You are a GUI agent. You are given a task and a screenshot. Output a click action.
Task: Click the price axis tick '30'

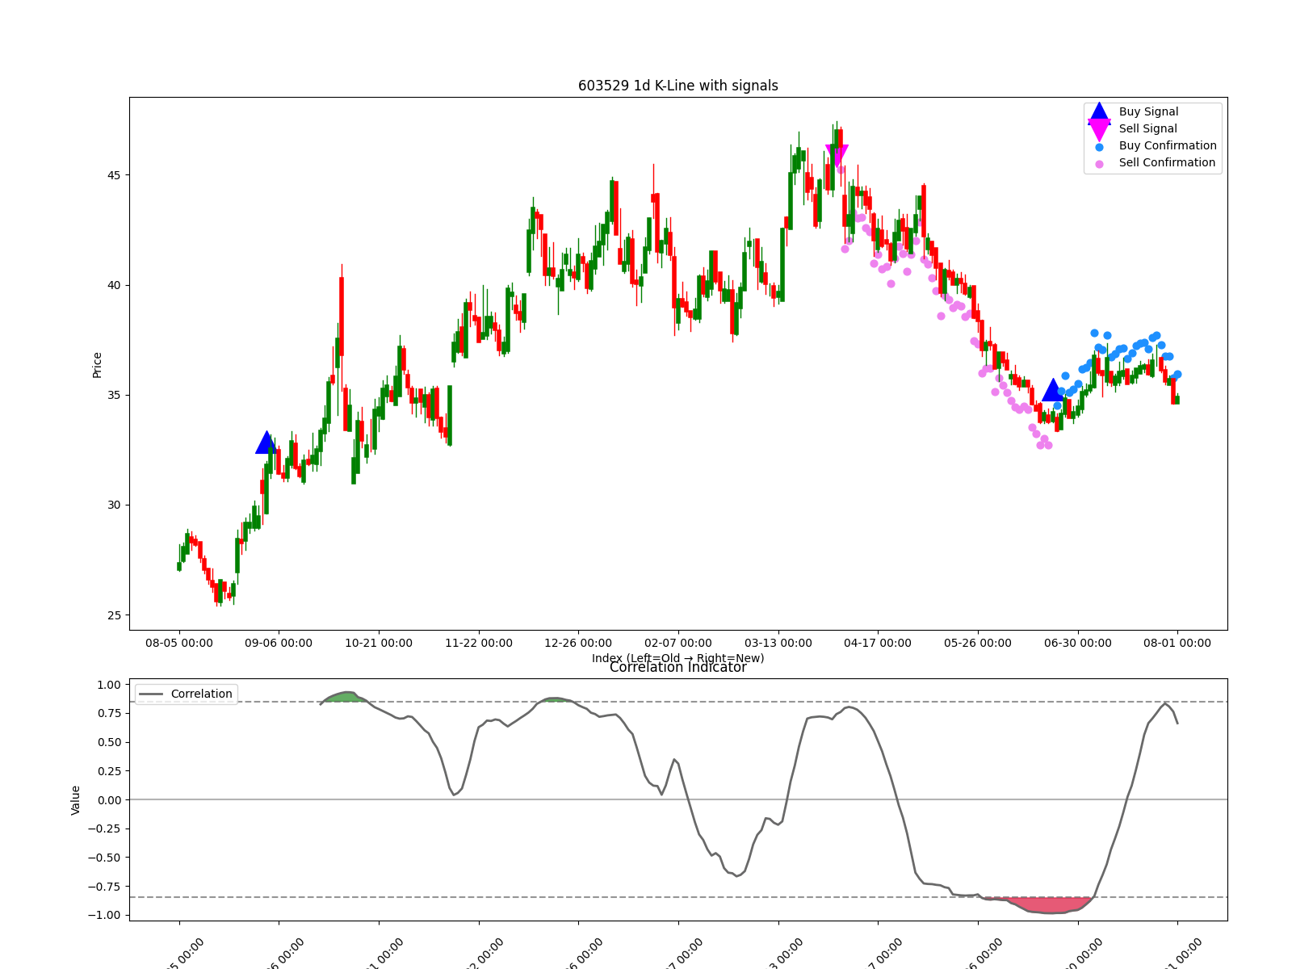pos(114,505)
